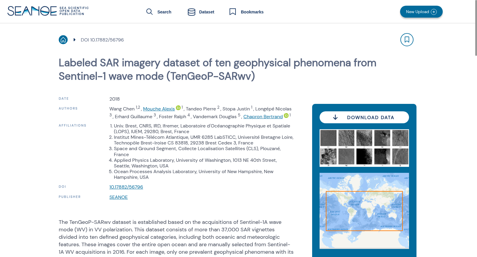This screenshot has height=257, width=477.
Task: Open the SAR vignettes thumbnail image
Action: point(364,148)
